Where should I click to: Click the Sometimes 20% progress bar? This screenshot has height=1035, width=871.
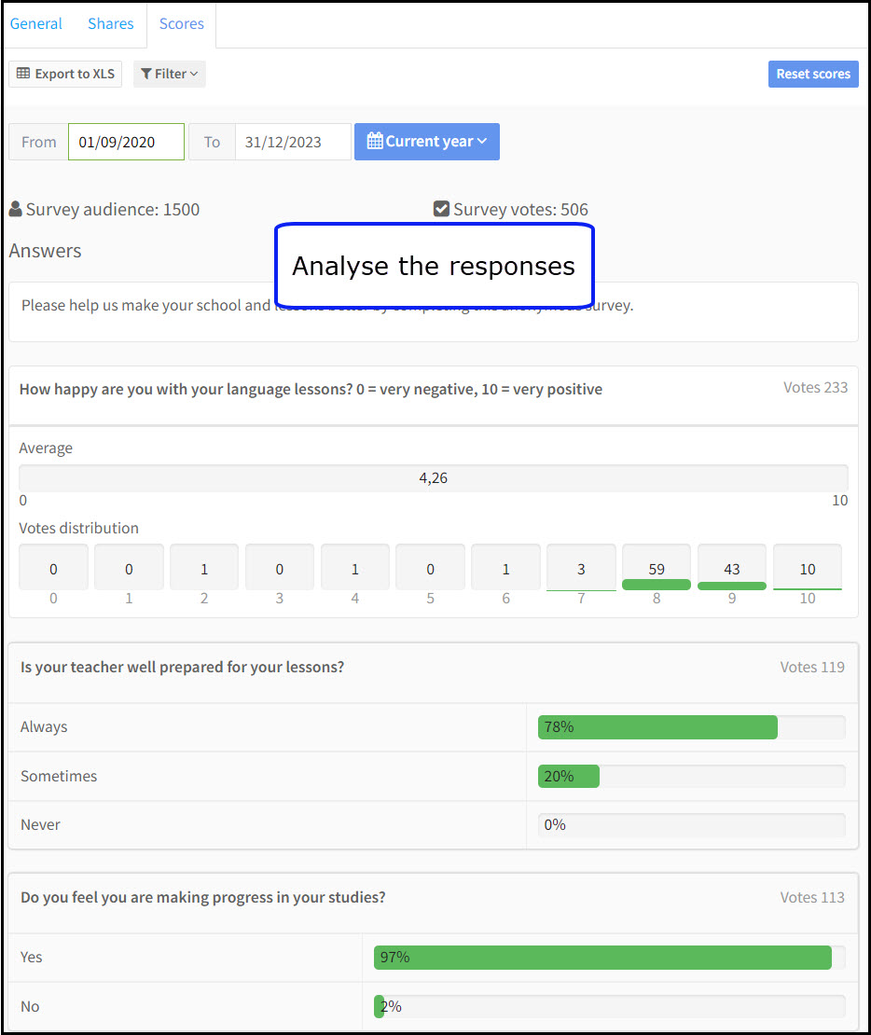569,776
